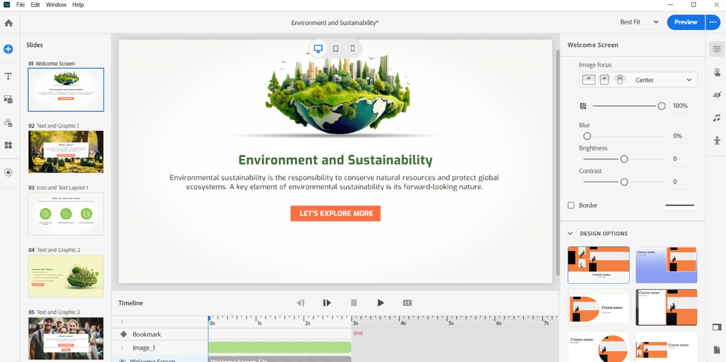
Task: Open Best Fit zoom dropdown
Action: point(639,22)
